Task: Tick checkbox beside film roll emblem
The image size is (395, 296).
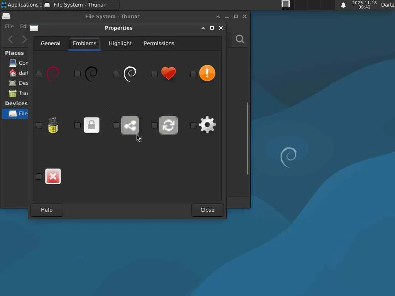Action: coord(39,125)
